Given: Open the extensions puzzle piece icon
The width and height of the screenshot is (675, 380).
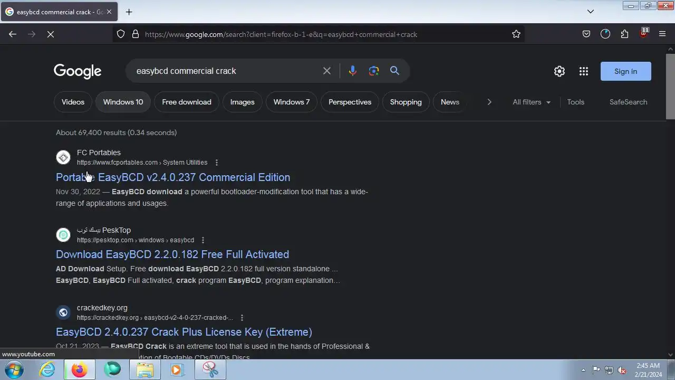Looking at the screenshot, I should (x=624, y=34).
